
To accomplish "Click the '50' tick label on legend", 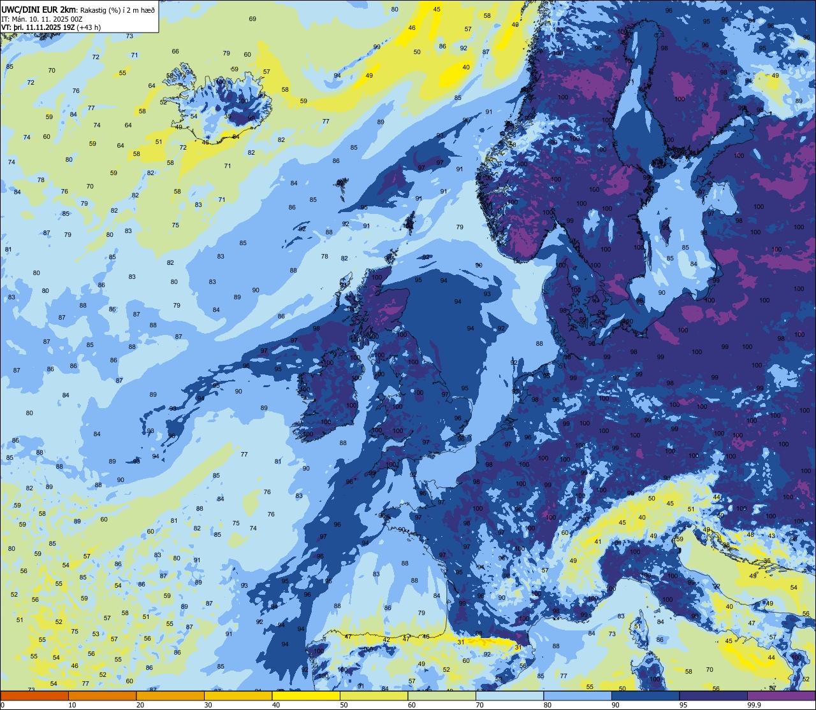I will pyautogui.click(x=344, y=705).
